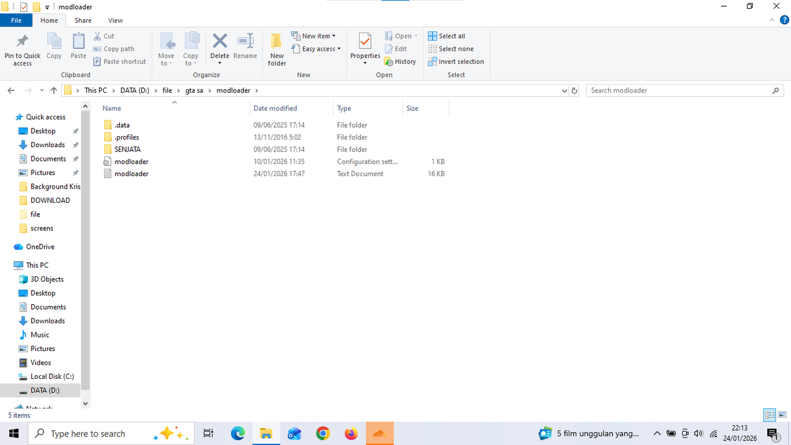Switch to the Home tab
791x445 pixels.
pyautogui.click(x=49, y=20)
